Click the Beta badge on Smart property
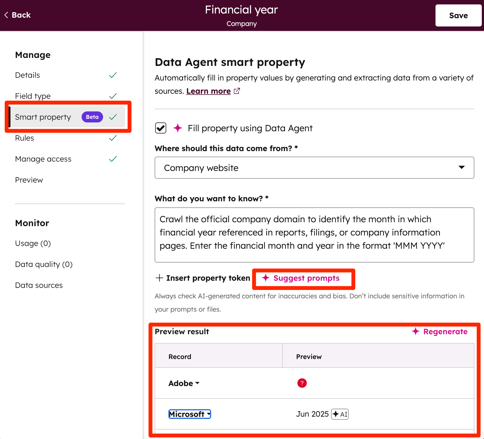Image resolution: width=484 pixels, height=439 pixels. (x=92, y=117)
